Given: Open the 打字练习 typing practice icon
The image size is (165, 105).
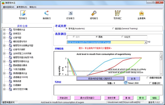Looking at the screenshot, I should (x=70, y=13).
